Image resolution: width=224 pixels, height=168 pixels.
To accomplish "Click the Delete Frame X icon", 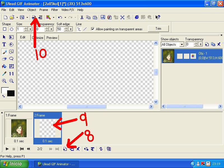I will (78, 149).
